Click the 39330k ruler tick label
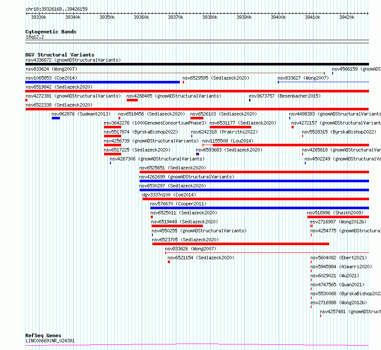 pyautogui.click(x=39, y=17)
